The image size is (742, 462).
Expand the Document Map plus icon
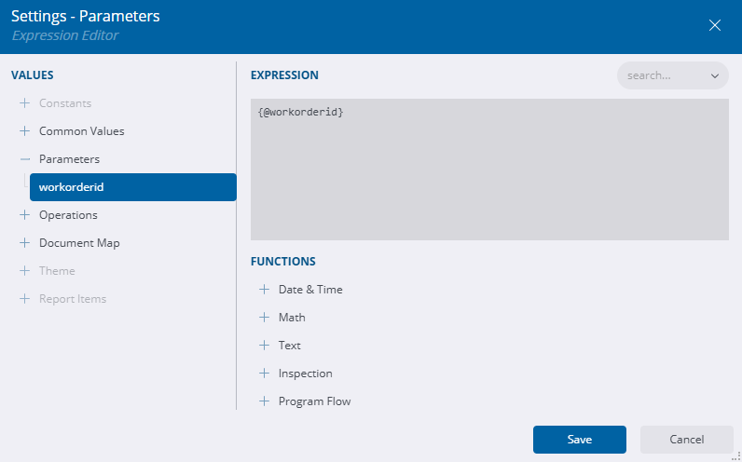click(x=24, y=243)
